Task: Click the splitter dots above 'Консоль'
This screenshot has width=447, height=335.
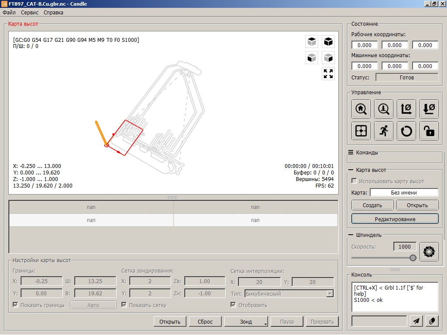Action: (x=395, y=270)
